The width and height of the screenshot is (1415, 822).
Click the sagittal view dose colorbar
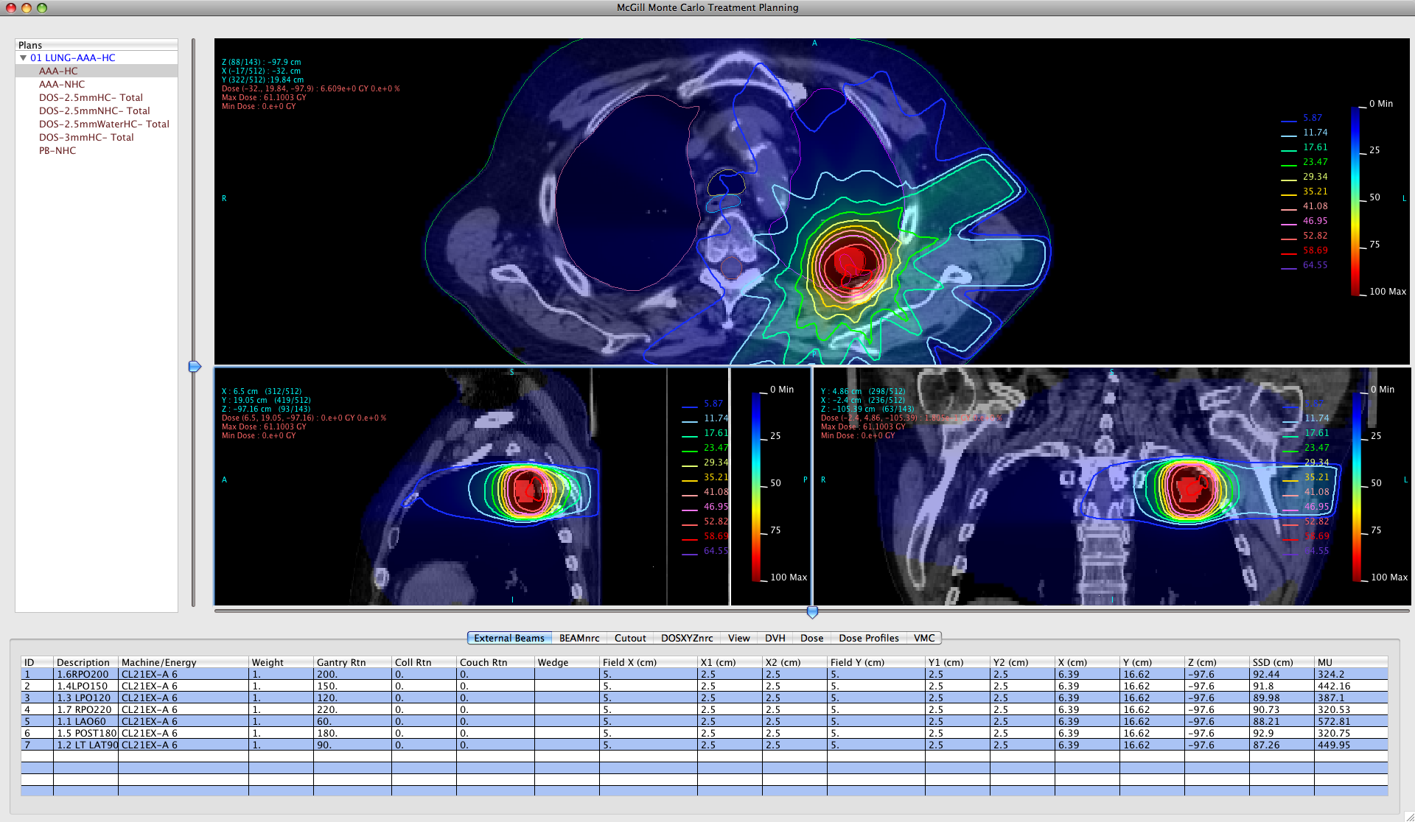756,486
